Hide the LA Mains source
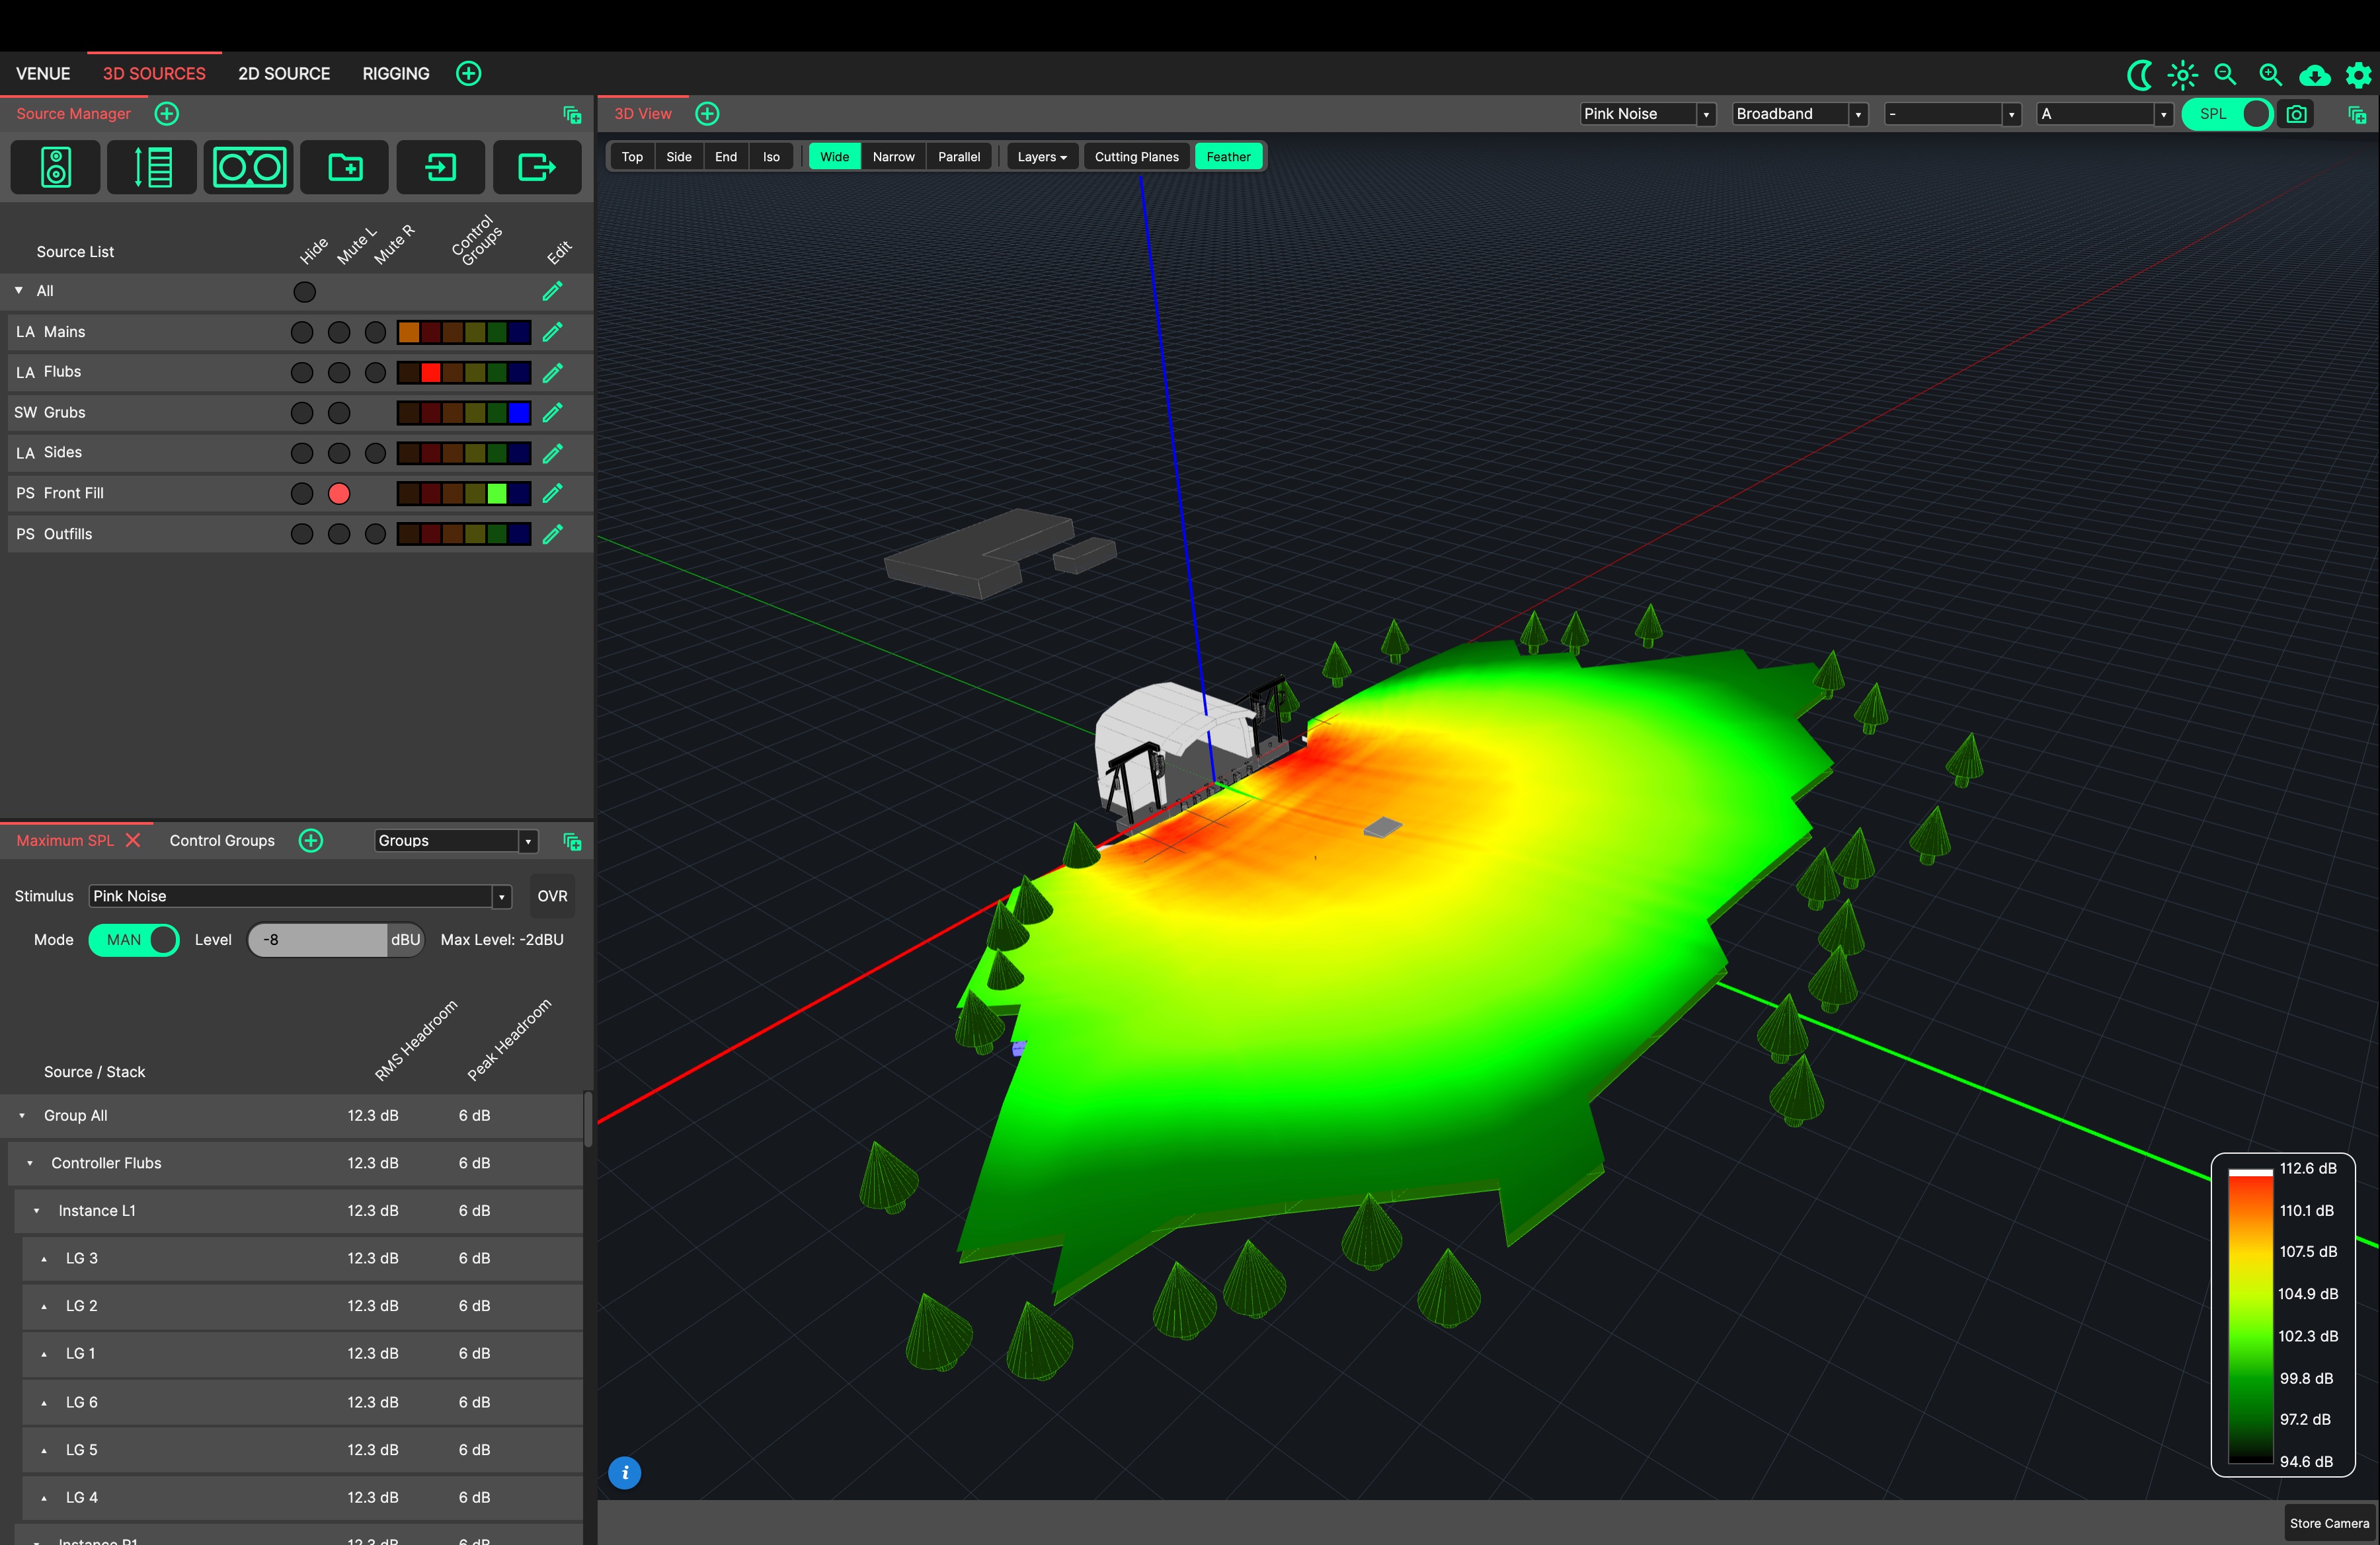Viewport: 2380px width, 1545px height. pyautogui.click(x=301, y=332)
